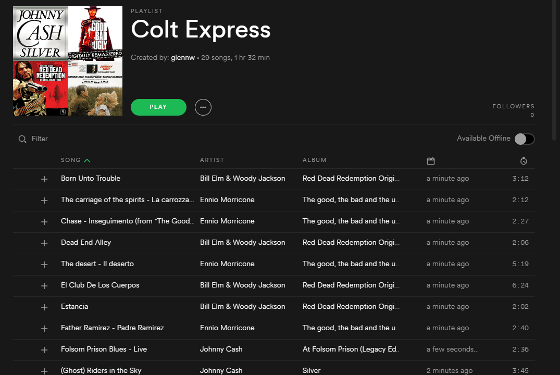Open Ennio Morricone link on Father Ramirez row
Viewport: 560px width, 375px height.
click(x=227, y=328)
